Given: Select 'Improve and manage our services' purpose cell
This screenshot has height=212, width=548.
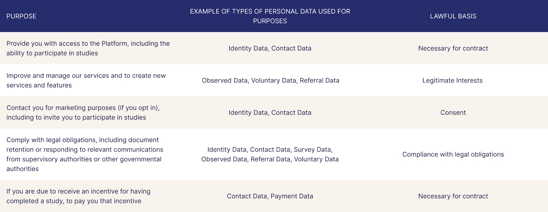Looking at the screenshot, I should [x=86, y=80].
